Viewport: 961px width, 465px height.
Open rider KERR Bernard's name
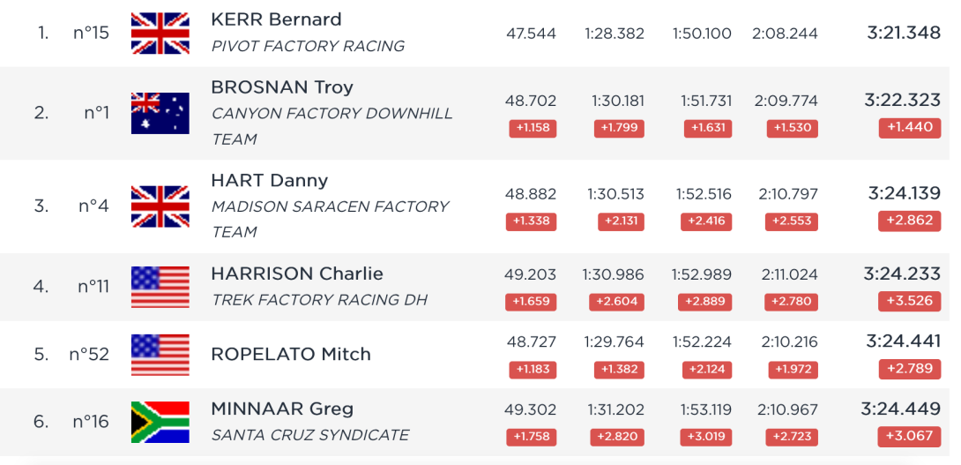(276, 19)
